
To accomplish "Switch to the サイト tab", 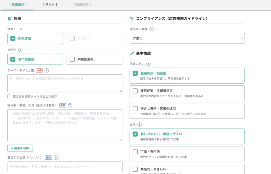I will click(50, 4).
